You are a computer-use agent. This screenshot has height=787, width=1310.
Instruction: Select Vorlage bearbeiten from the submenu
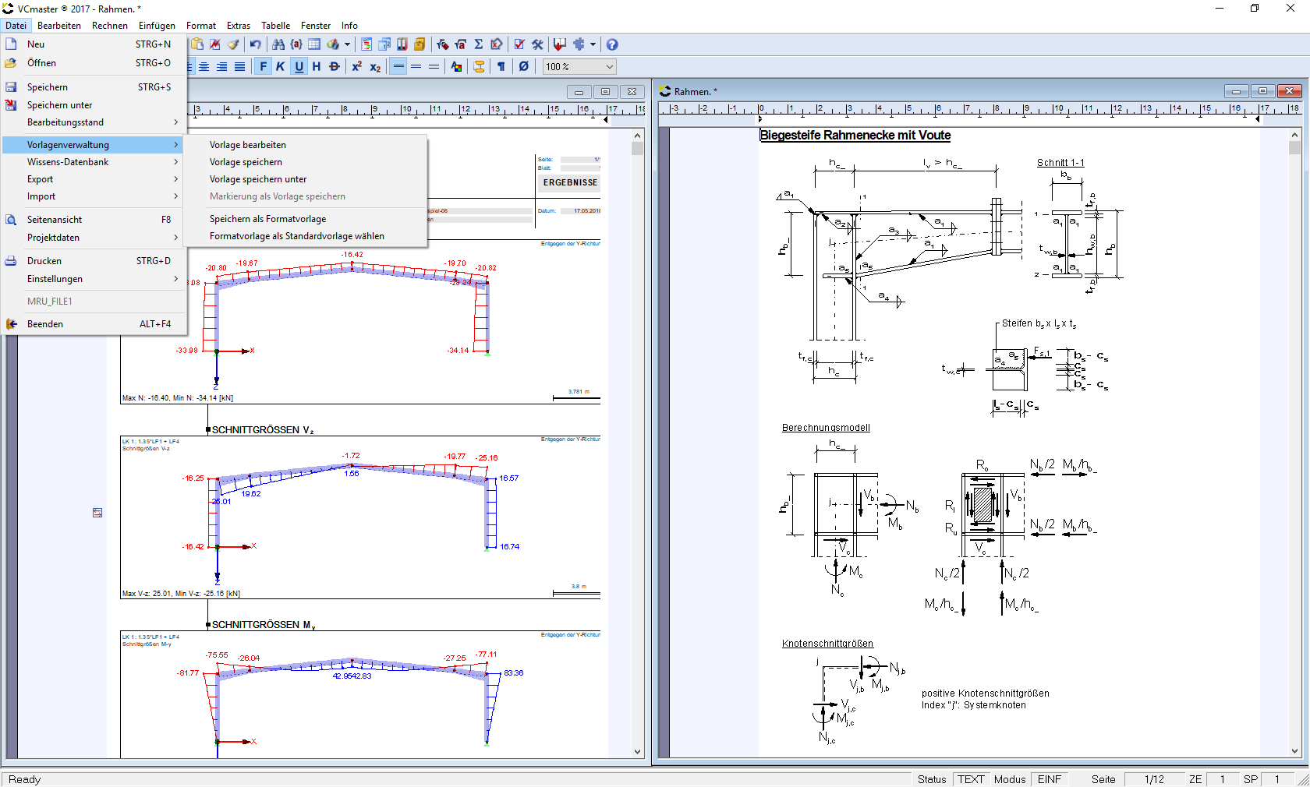[x=247, y=145]
